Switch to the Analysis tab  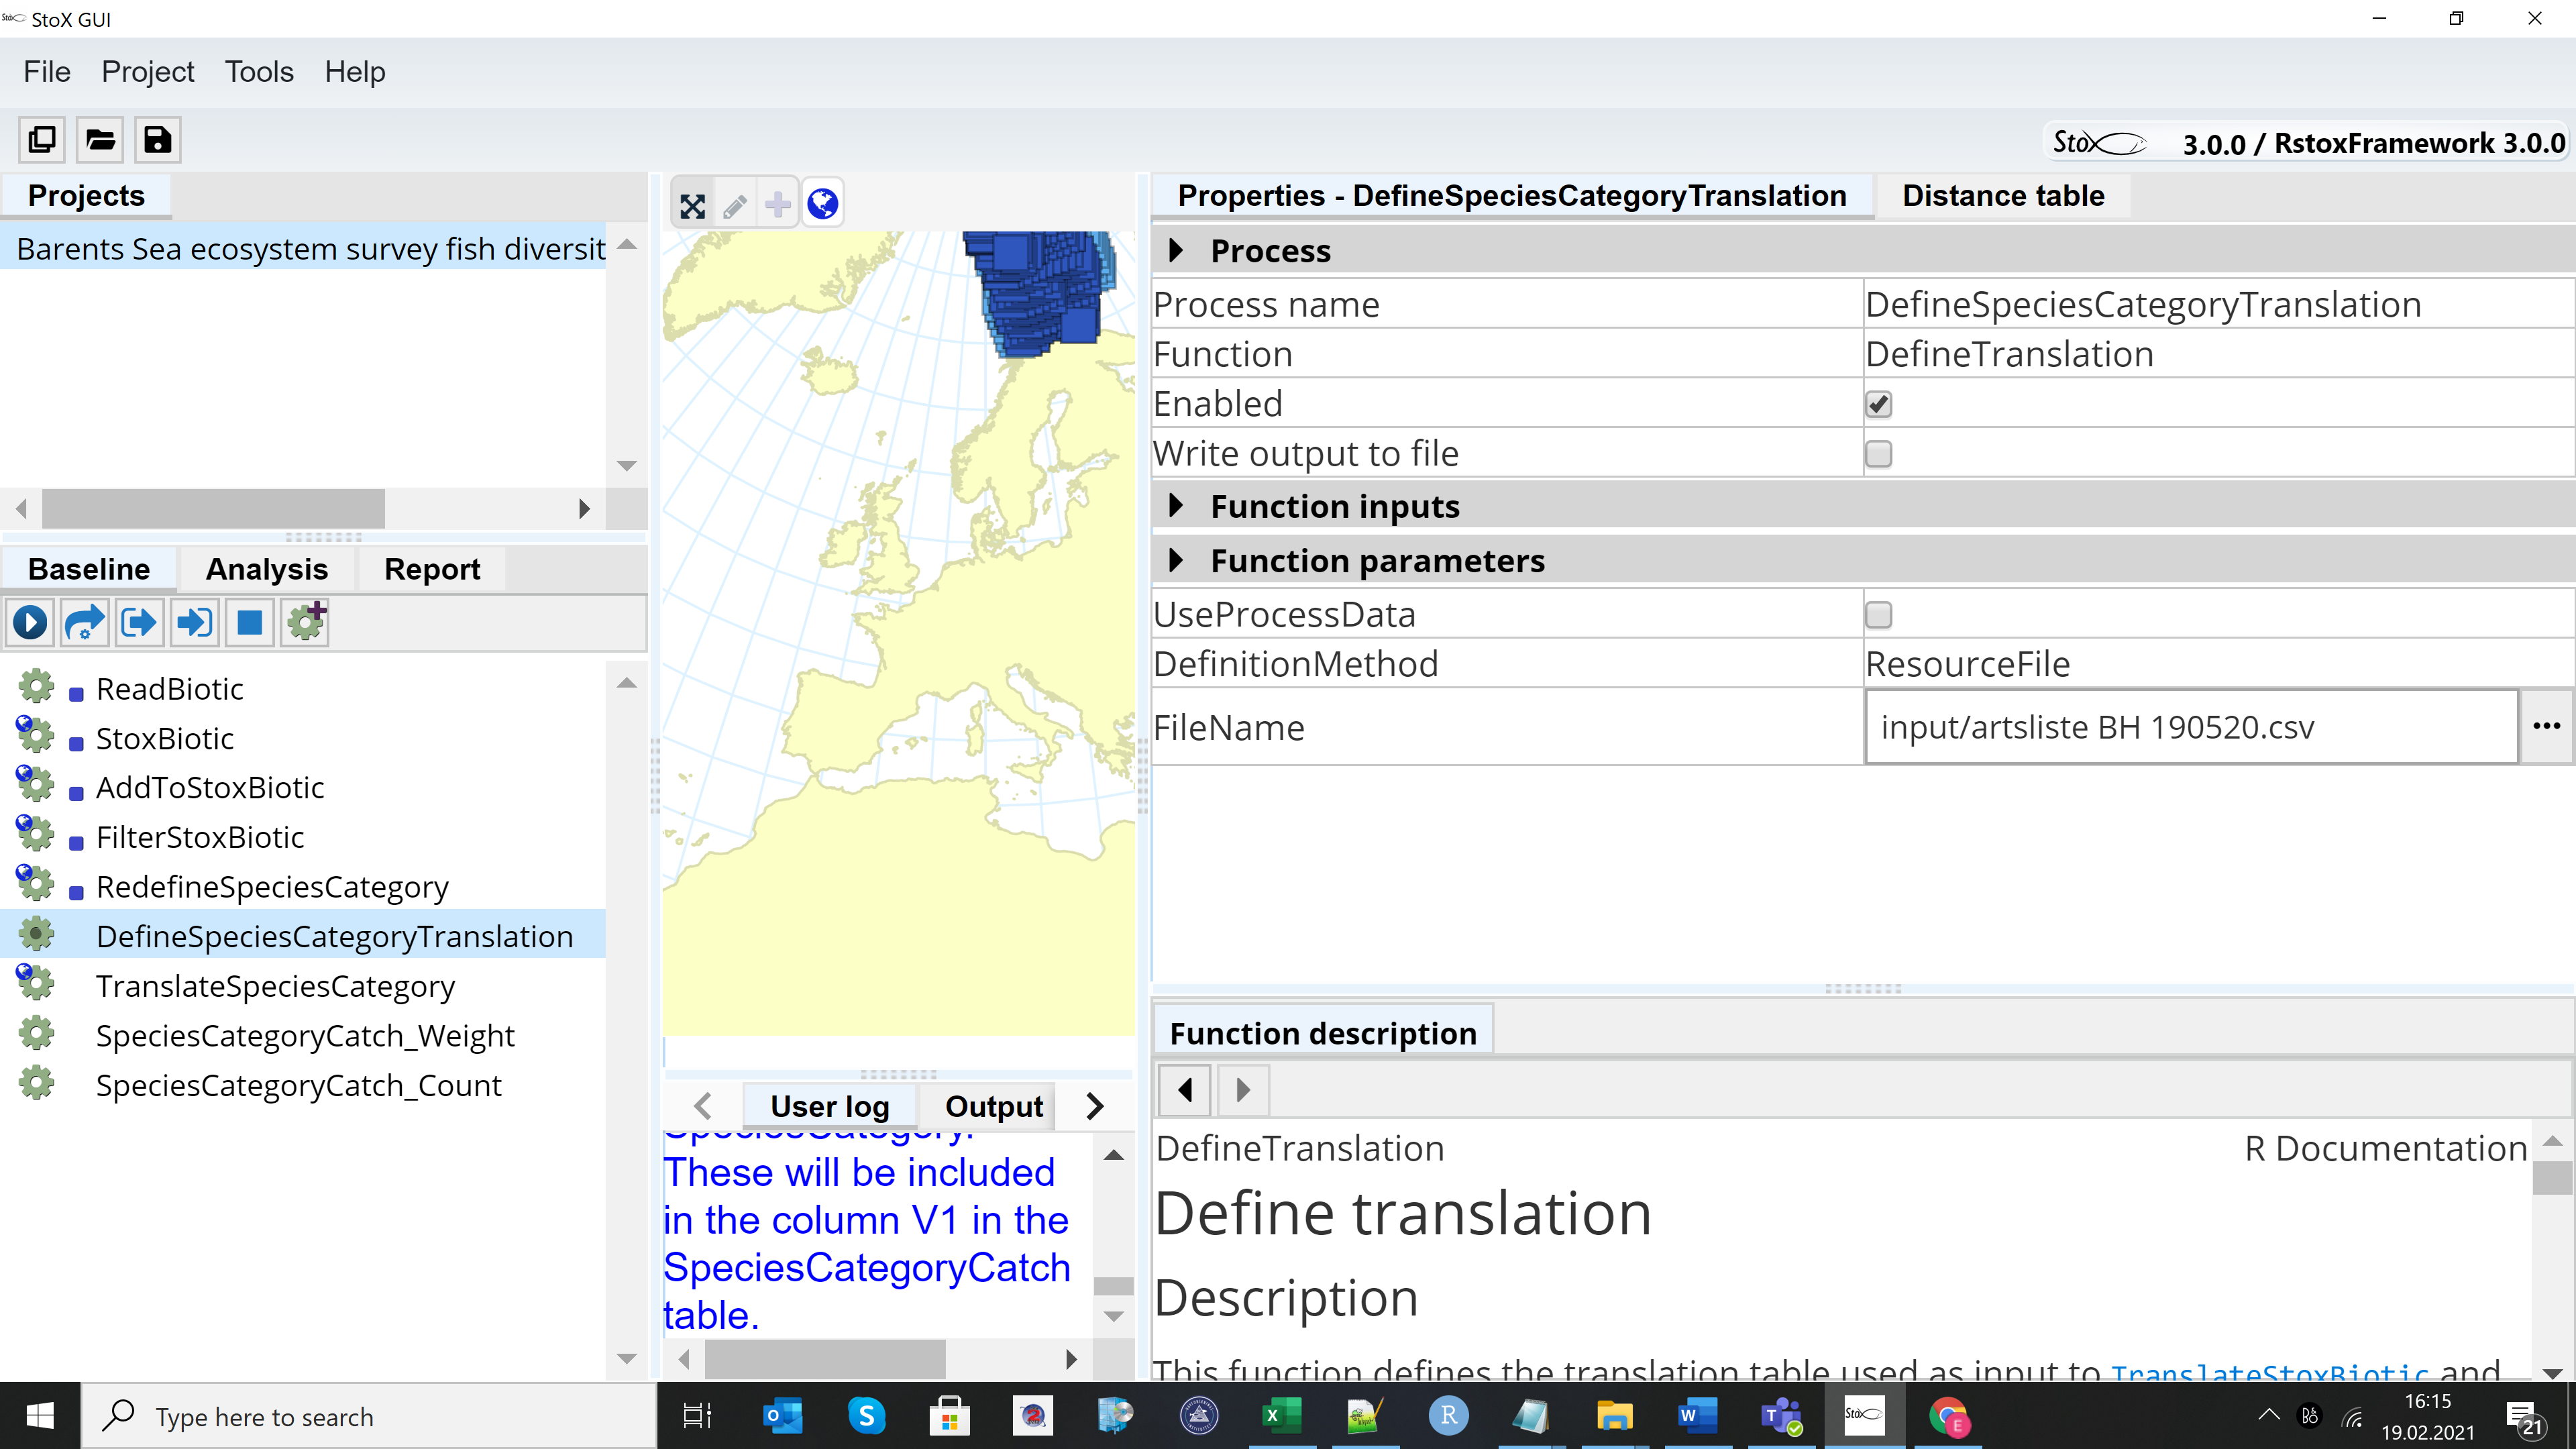[266, 569]
